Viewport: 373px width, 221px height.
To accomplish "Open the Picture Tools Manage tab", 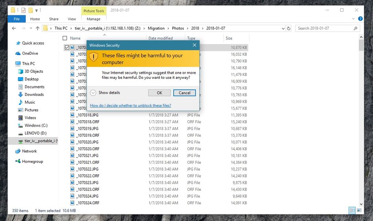I will (x=94, y=18).
